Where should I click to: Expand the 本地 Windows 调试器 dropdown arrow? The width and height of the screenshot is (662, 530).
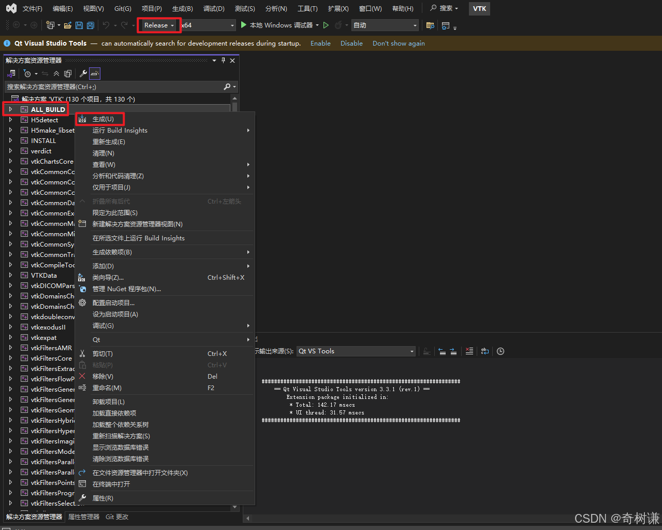tap(317, 25)
